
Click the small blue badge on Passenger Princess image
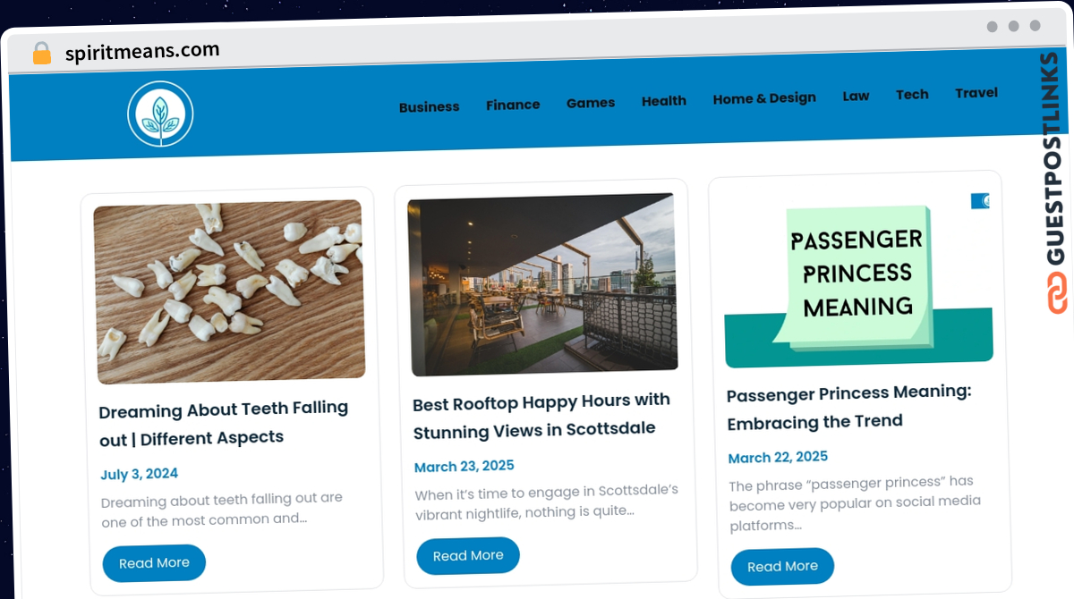pyautogui.click(x=980, y=201)
